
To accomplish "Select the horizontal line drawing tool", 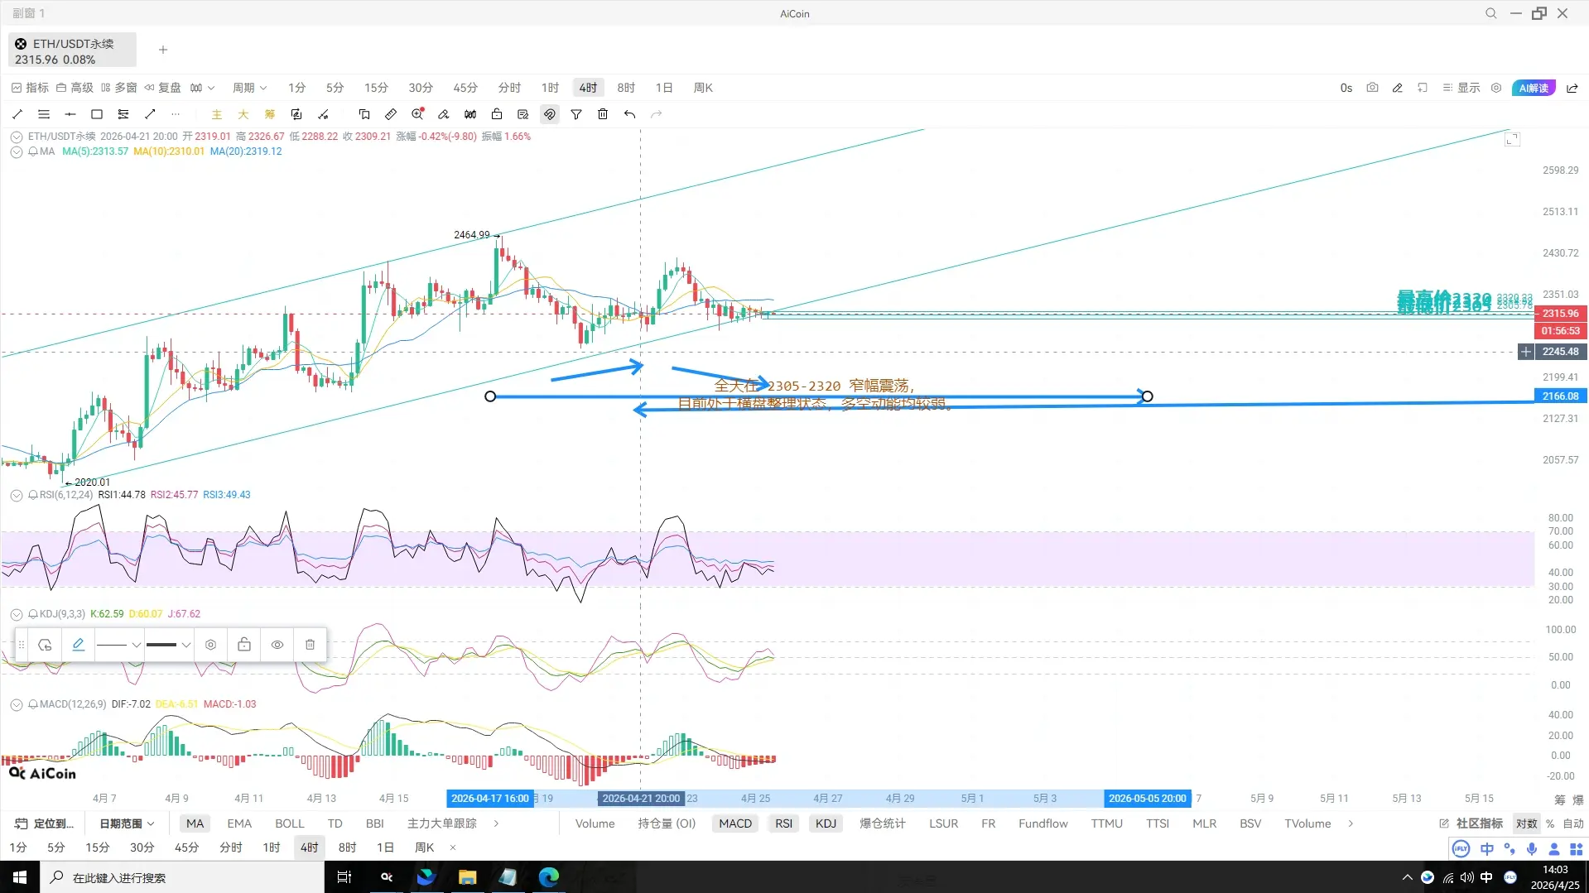I will pos(70,114).
